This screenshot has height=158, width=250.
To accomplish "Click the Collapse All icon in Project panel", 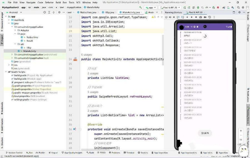I will (54, 12).
